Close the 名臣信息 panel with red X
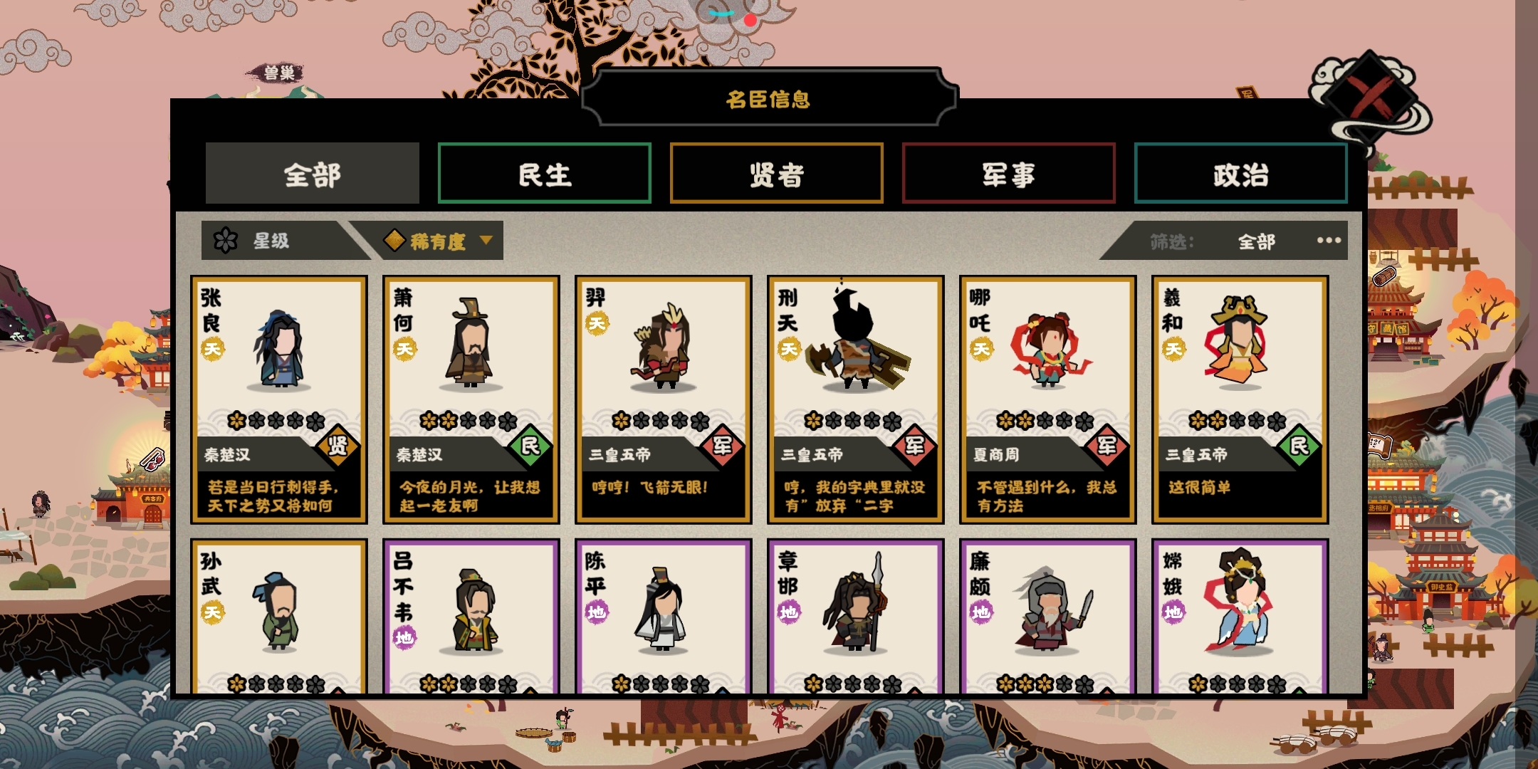This screenshot has height=769, width=1538. click(1371, 96)
